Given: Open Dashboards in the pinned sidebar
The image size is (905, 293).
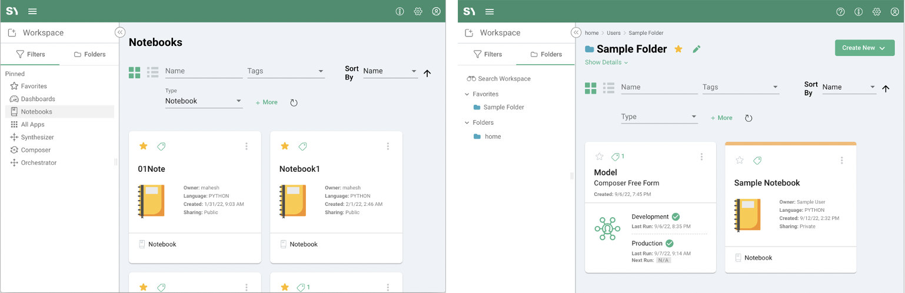Looking at the screenshot, I should coord(38,99).
